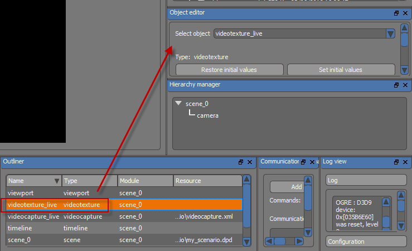
Task: Sort Outliner by Type column
Action: (90, 181)
